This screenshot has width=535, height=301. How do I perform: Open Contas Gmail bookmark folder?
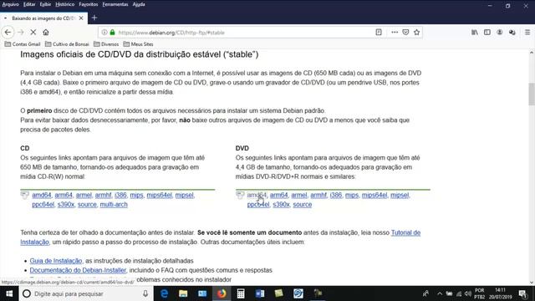click(23, 44)
